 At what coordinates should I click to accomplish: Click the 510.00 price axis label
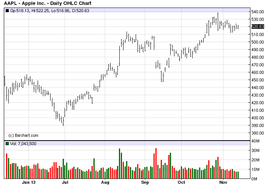point(258,34)
